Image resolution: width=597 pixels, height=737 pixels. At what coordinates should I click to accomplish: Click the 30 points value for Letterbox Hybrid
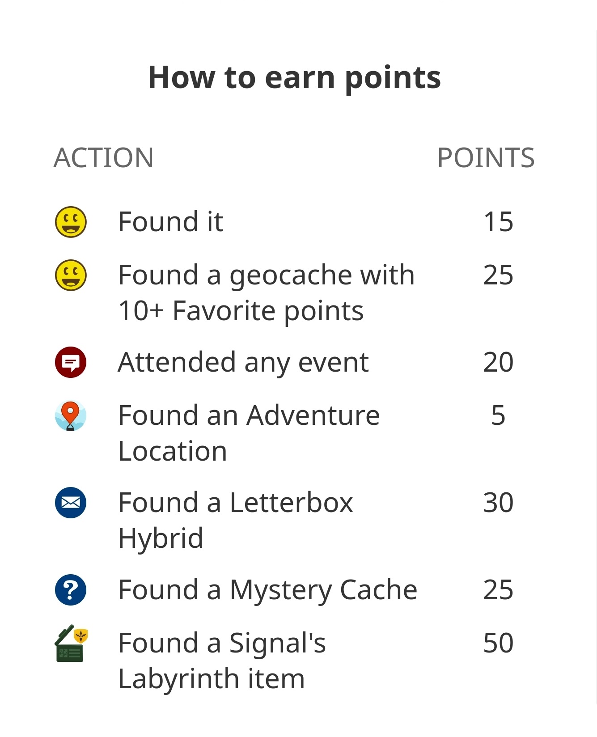498,503
